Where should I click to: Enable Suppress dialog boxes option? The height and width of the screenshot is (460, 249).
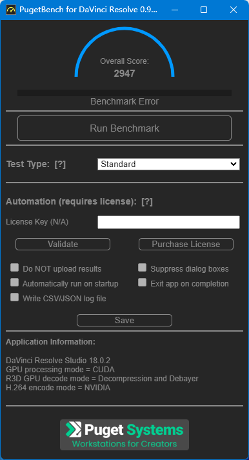[143, 268]
